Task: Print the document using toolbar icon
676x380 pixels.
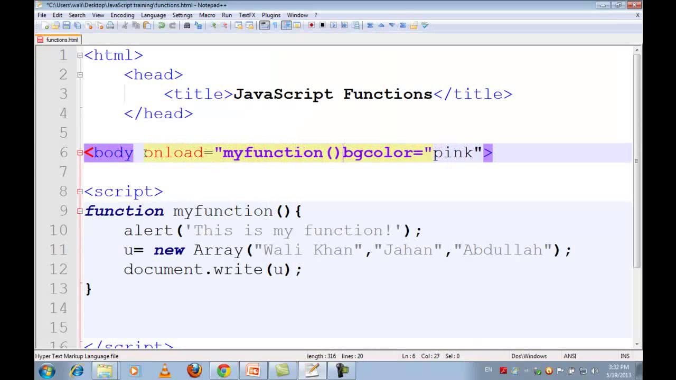Action: click(110, 25)
